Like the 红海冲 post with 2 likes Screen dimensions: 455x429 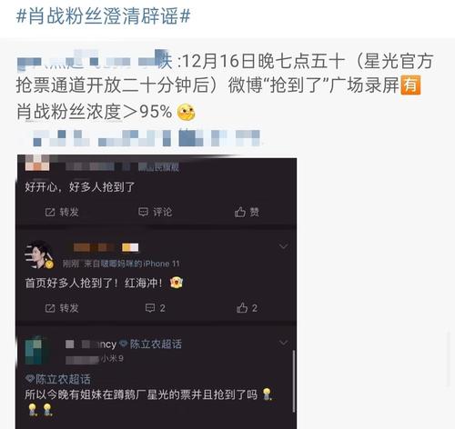pyautogui.click(x=247, y=308)
